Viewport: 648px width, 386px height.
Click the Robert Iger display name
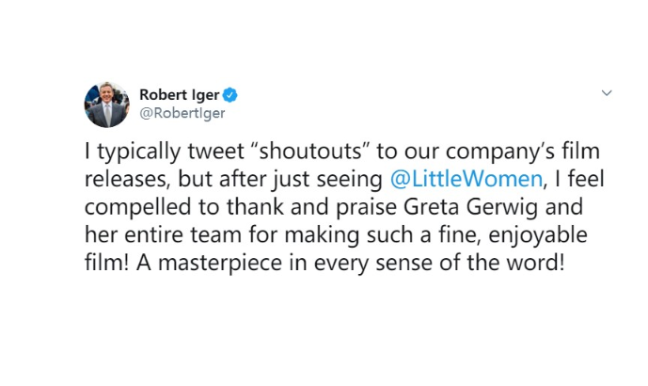click(x=180, y=95)
